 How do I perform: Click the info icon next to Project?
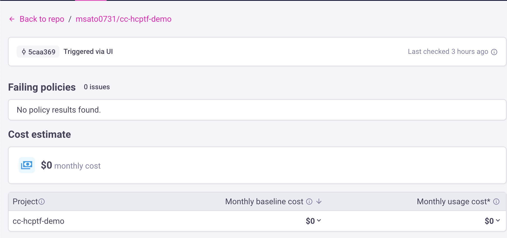(42, 202)
